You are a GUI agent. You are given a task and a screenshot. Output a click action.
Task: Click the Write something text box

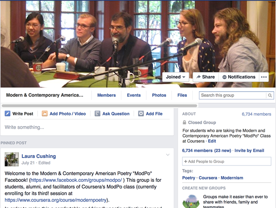coord(87,127)
